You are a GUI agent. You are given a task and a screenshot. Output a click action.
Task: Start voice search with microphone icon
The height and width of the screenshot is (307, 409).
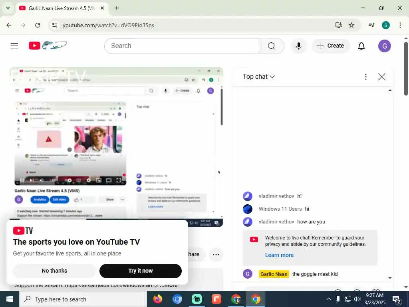point(299,46)
